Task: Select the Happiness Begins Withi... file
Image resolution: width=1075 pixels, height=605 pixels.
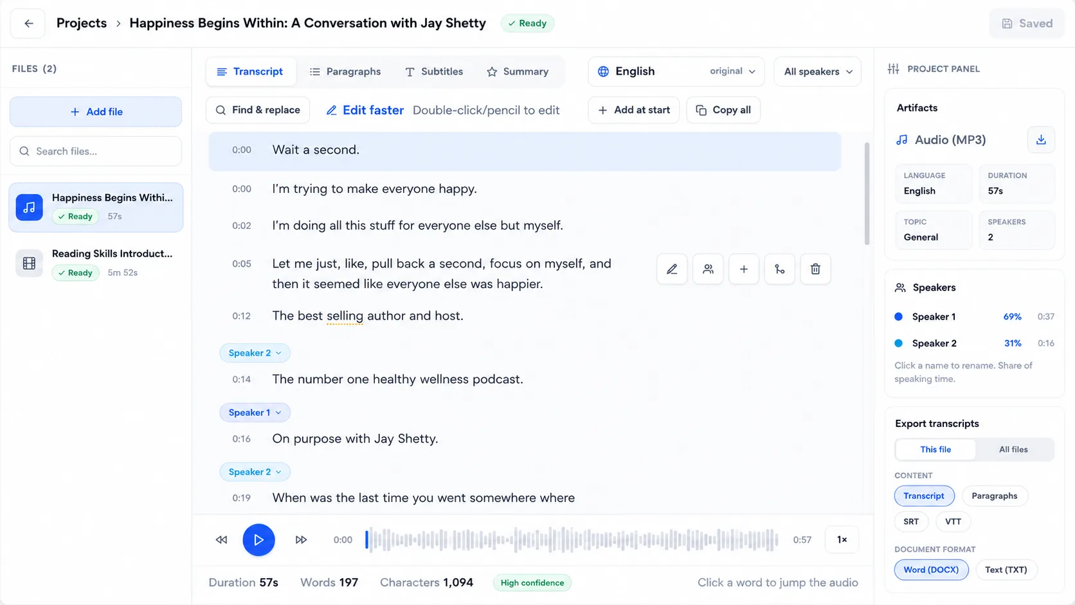Action: tap(96, 207)
